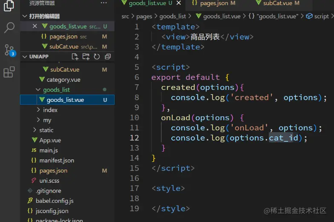Click 'onLoad' string in line 11

(249, 128)
